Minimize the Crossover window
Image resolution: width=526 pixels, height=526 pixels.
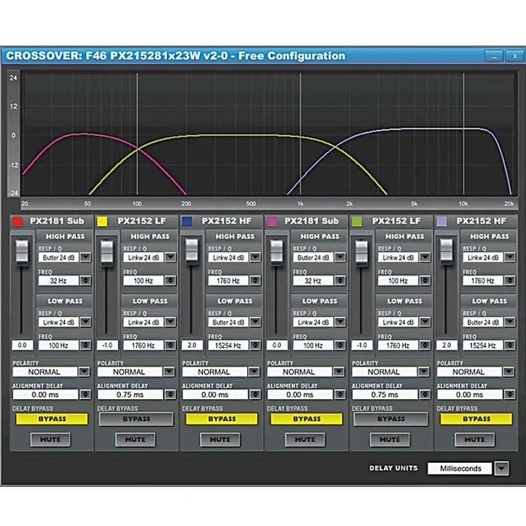tap(494, 56)
